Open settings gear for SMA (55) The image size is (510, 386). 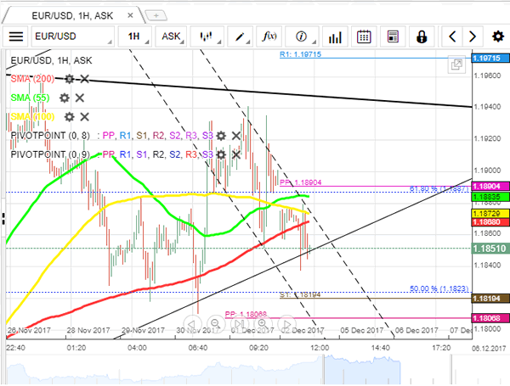point(65,98)
